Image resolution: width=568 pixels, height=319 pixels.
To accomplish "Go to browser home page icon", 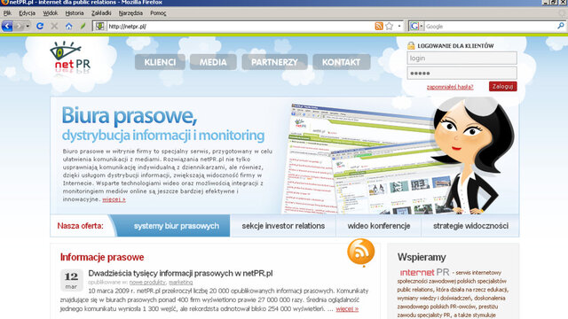I will click(x=69, y=26).
